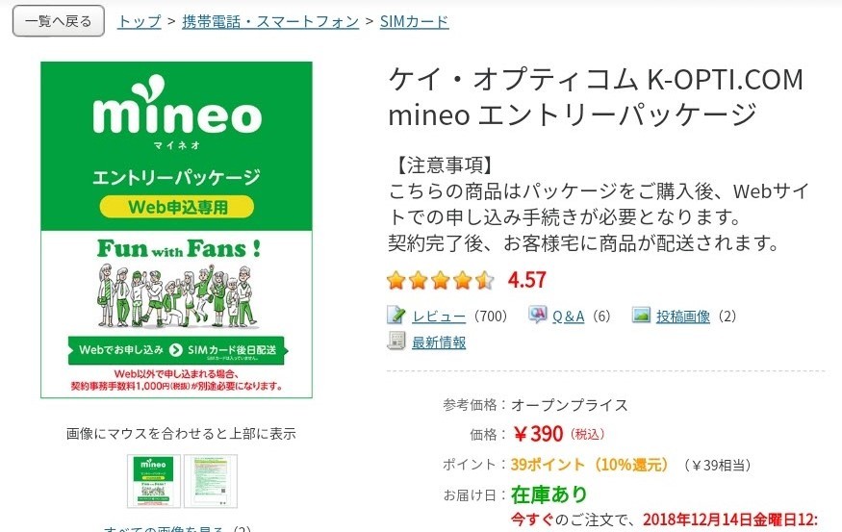Click the 4.57 rating score

(x=526, y=281)
